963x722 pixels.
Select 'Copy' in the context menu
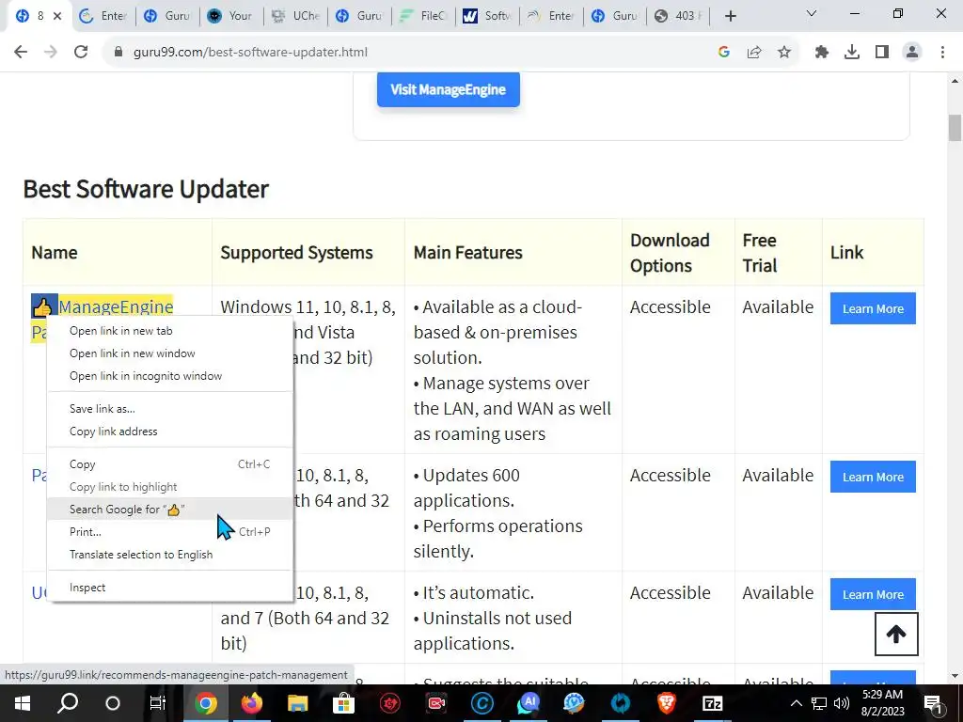(170, 464)
